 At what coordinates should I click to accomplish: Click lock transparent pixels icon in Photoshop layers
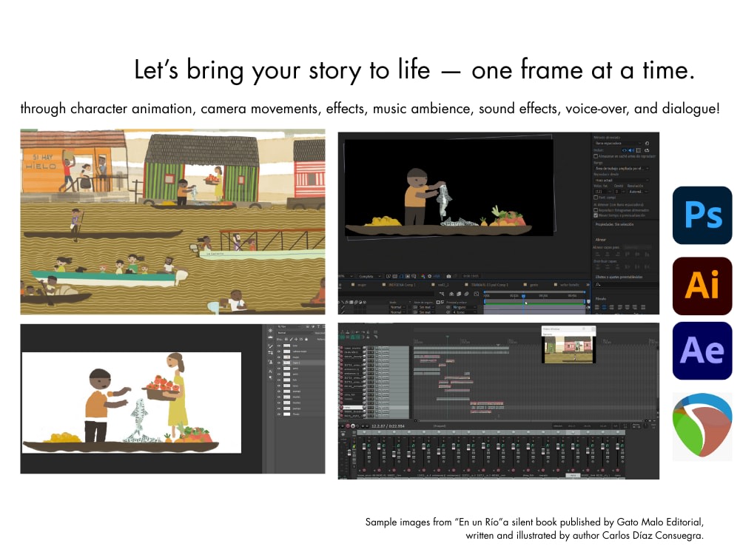286,340
